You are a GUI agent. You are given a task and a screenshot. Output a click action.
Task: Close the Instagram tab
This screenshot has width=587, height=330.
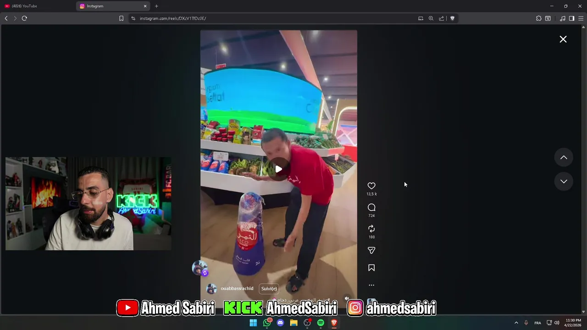tap(145, 6)
